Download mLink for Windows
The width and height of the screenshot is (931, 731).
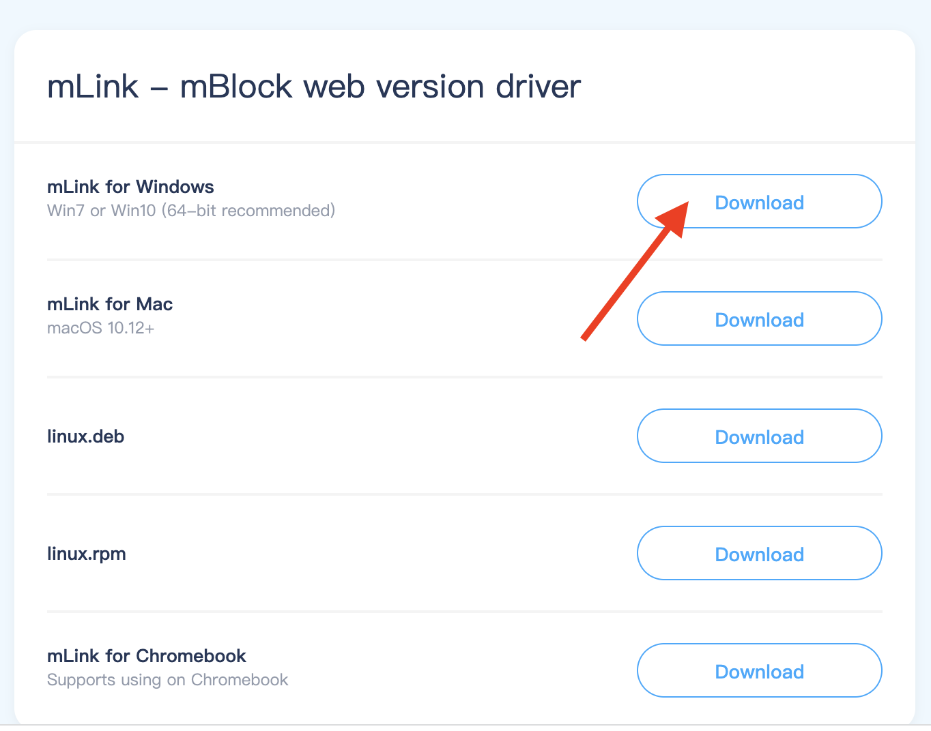(x=759, y=202)
